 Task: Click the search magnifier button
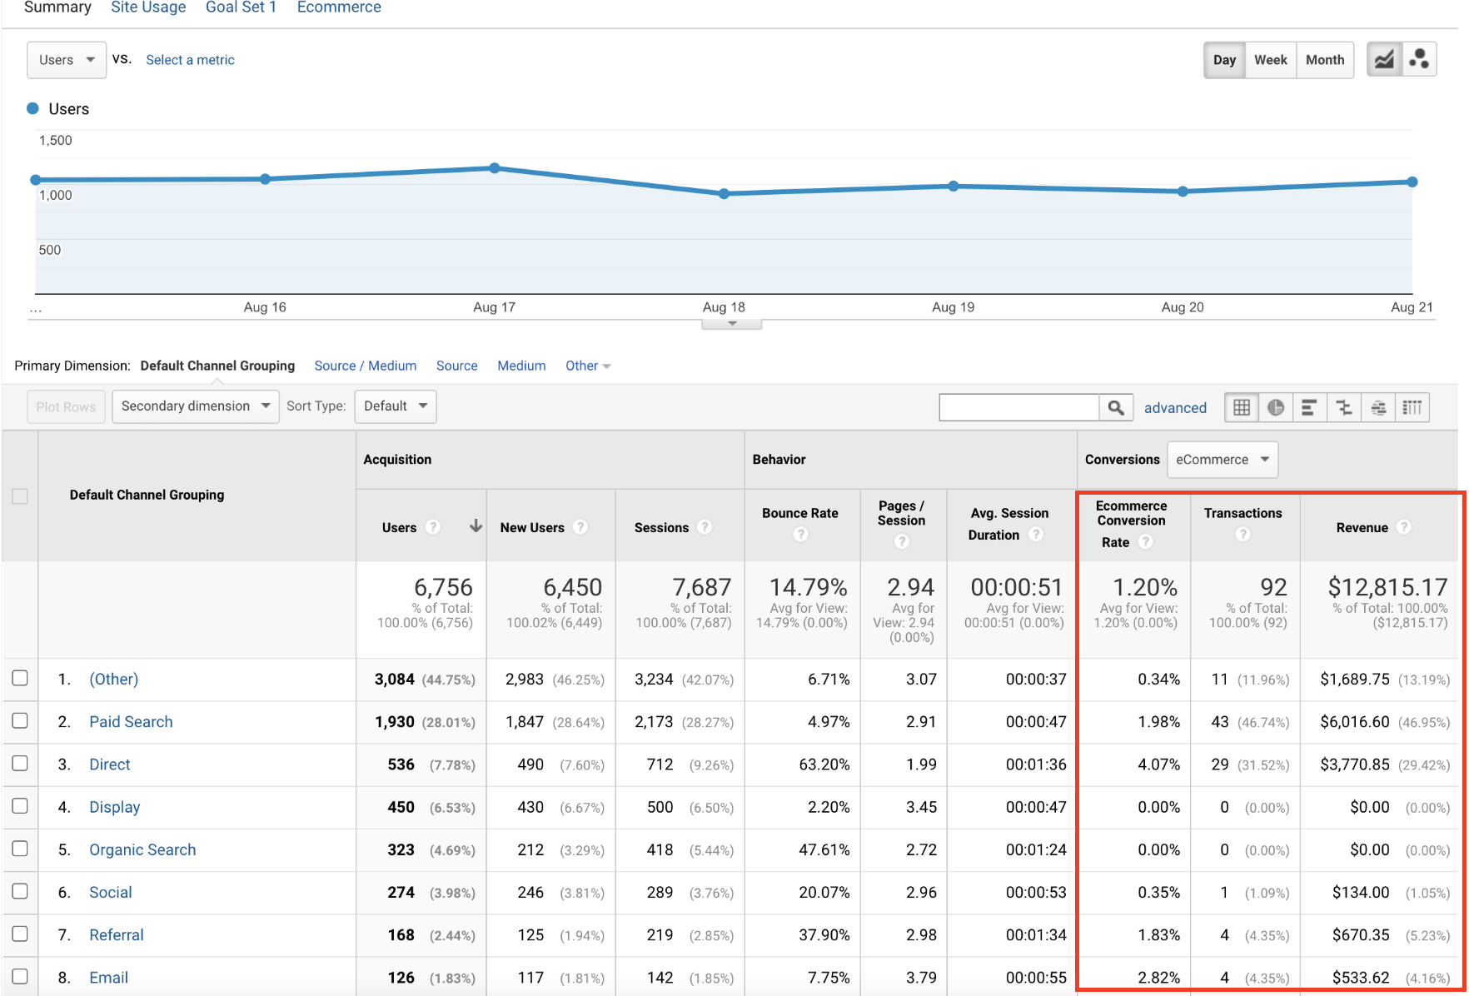(1116, 407)
